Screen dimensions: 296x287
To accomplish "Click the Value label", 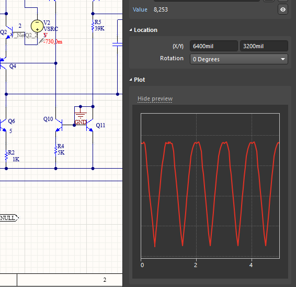I will [x=140, y=9].
